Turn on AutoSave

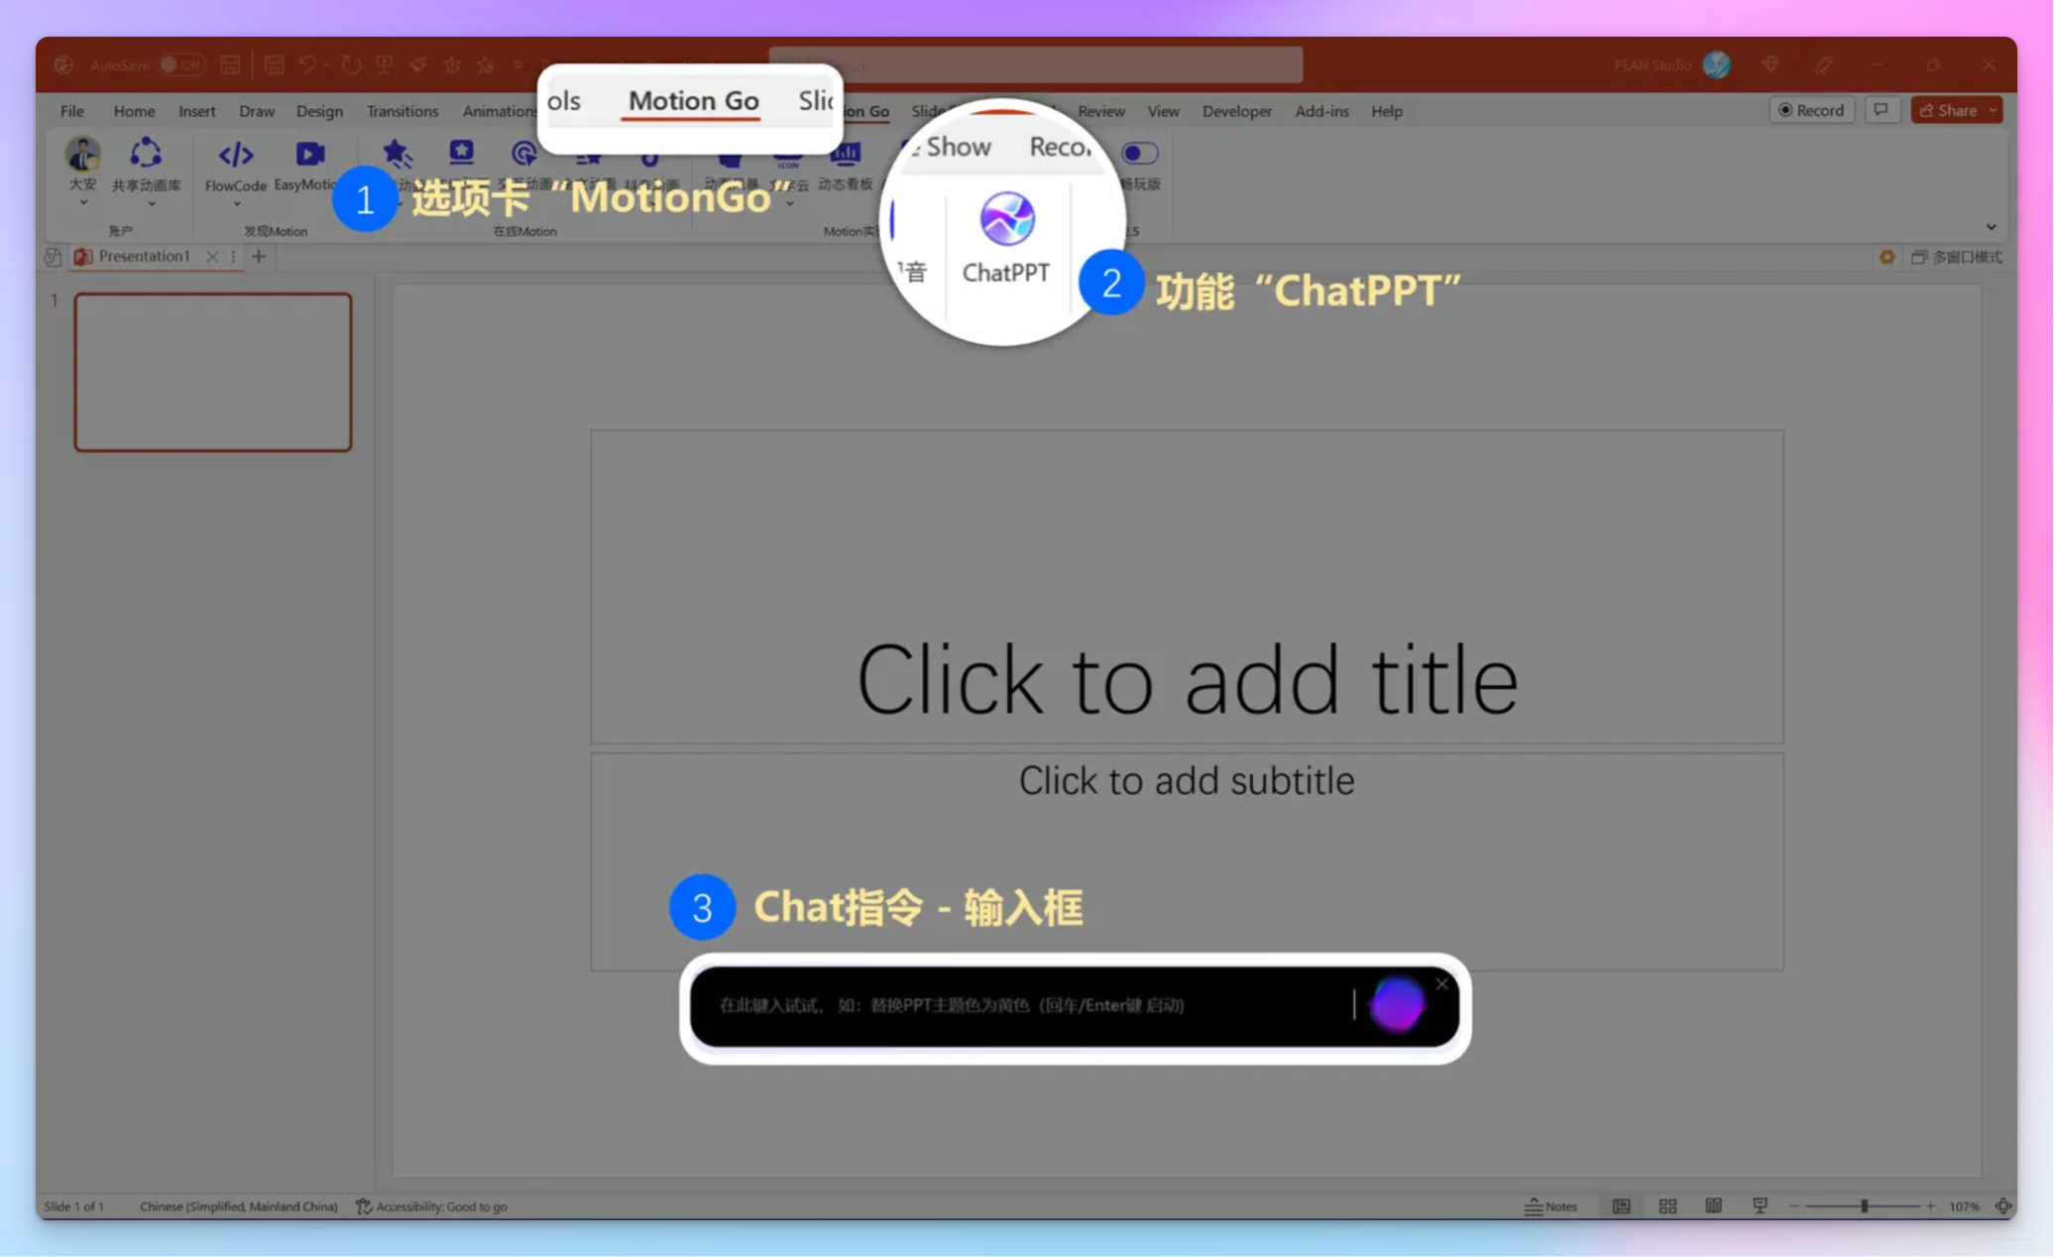[181, 63]
